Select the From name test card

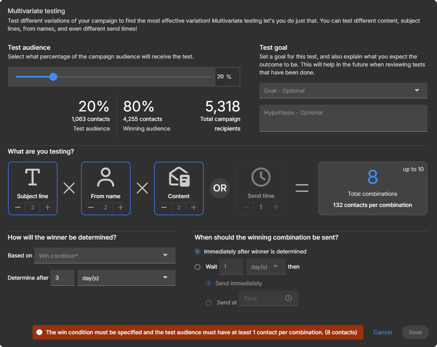pyautogui.click(x=106, y=183)
